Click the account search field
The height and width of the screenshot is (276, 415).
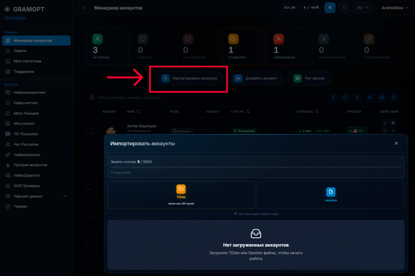(207, 98)
